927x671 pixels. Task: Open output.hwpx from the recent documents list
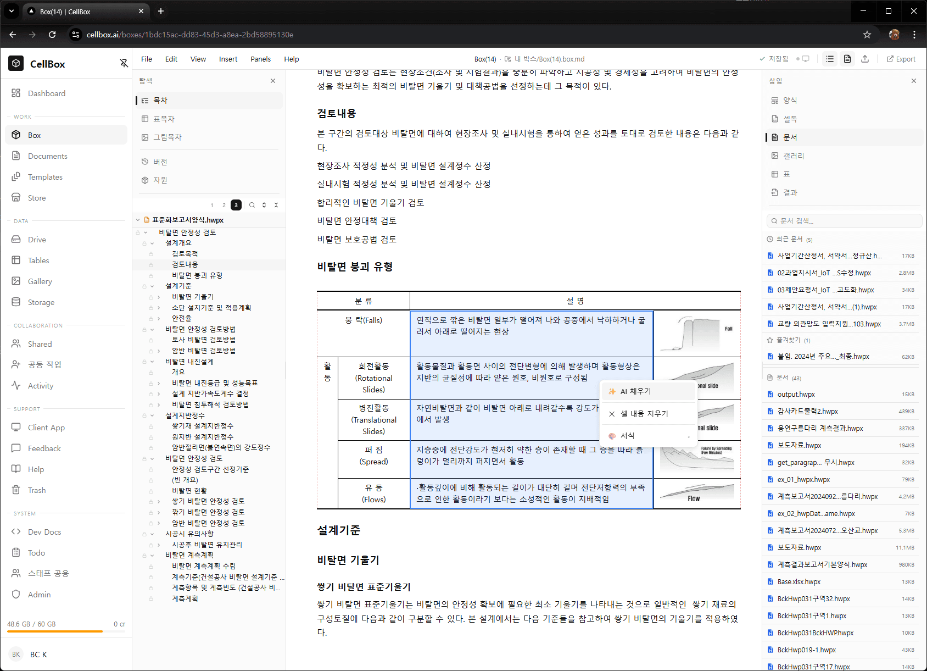click(x=795, y=394)
